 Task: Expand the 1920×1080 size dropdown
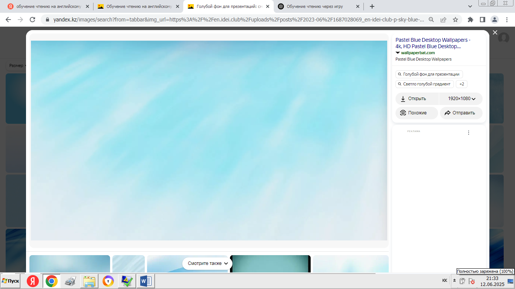pyautogui.click(x=461, y=99)
